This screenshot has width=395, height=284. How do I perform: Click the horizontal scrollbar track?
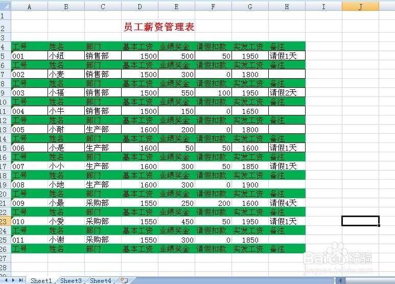(x=370, y=280)
